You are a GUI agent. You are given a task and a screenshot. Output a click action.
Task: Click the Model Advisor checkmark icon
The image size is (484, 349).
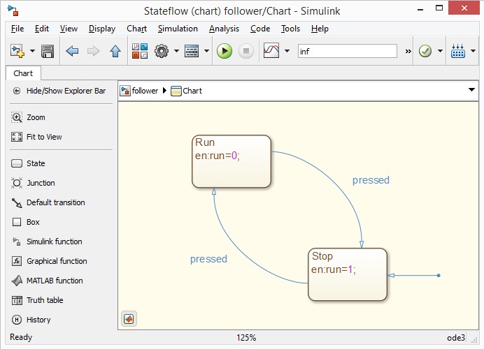(x=425, y=51)
